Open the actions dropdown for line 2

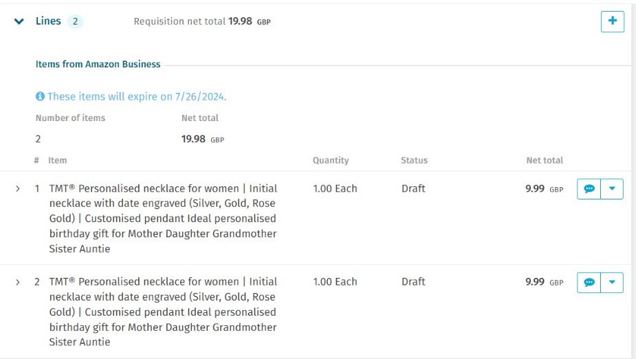[x=612, y=283]
